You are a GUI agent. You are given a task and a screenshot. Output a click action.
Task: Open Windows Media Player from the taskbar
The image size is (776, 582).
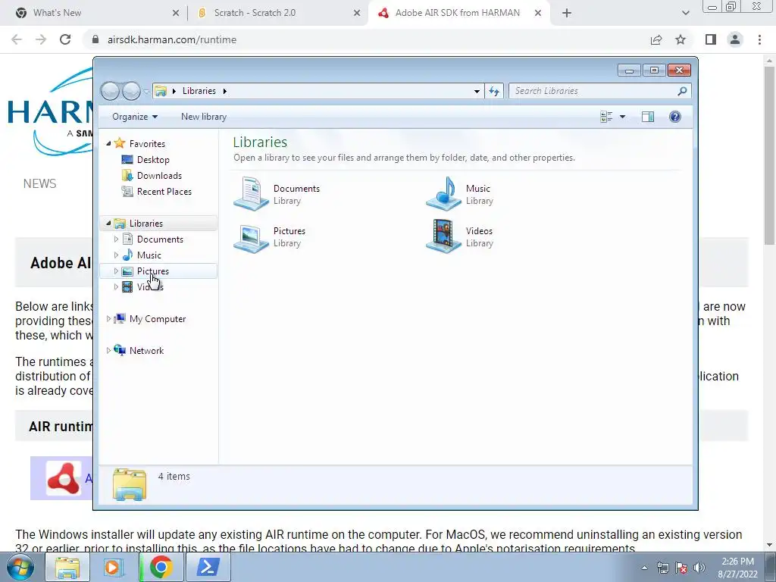pyautogui.click(x=114, y=567)
